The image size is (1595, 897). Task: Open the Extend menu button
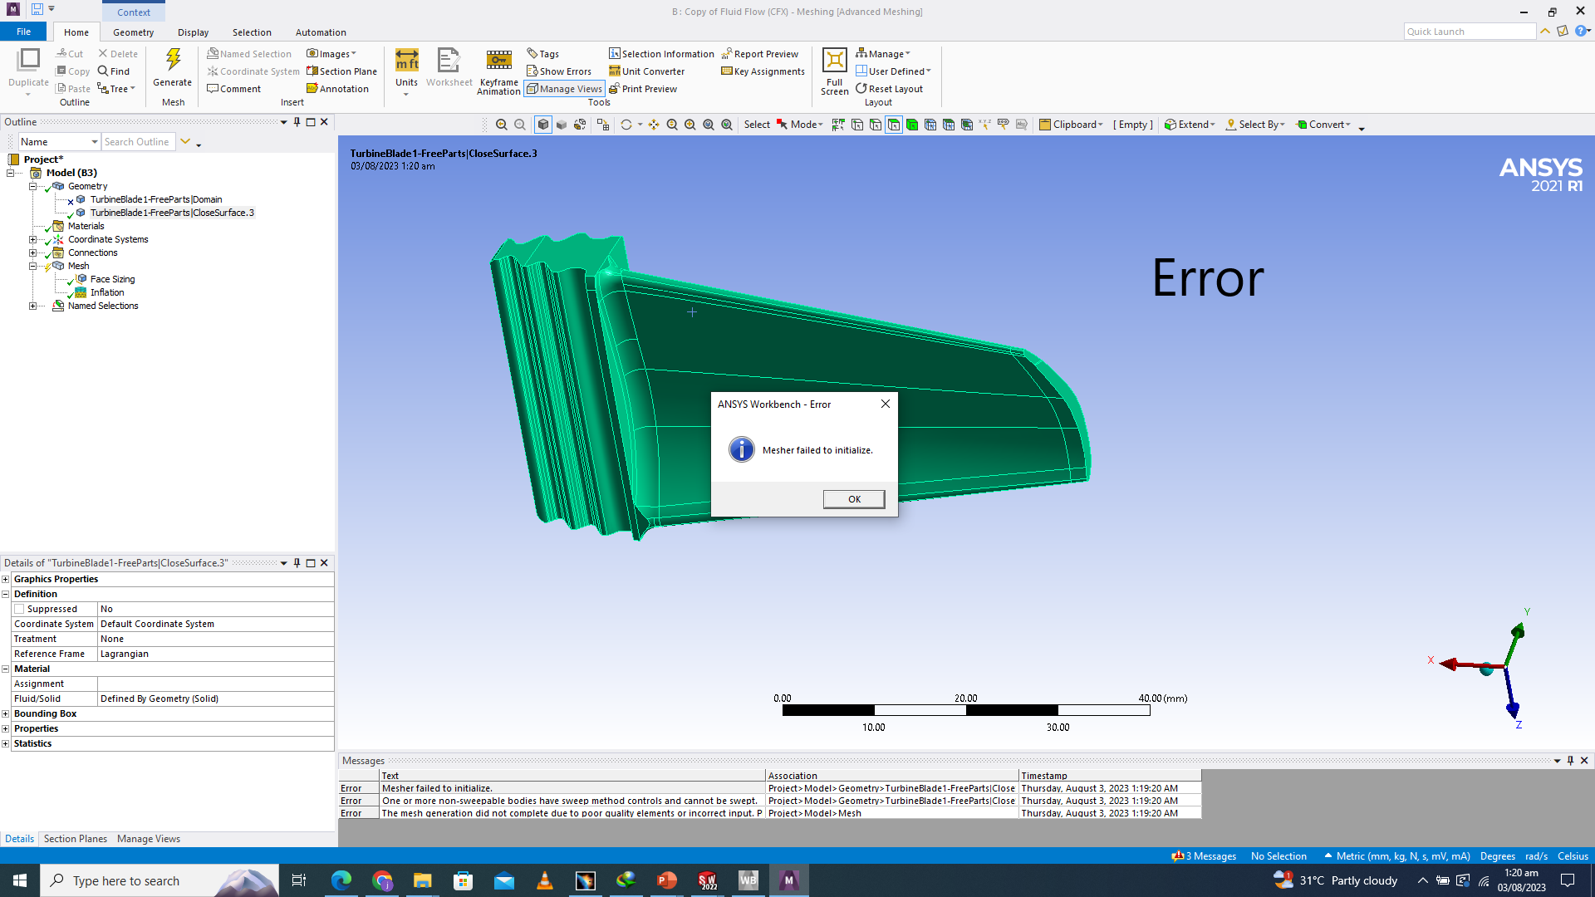pyautogui.click(x=1190, y=125)
